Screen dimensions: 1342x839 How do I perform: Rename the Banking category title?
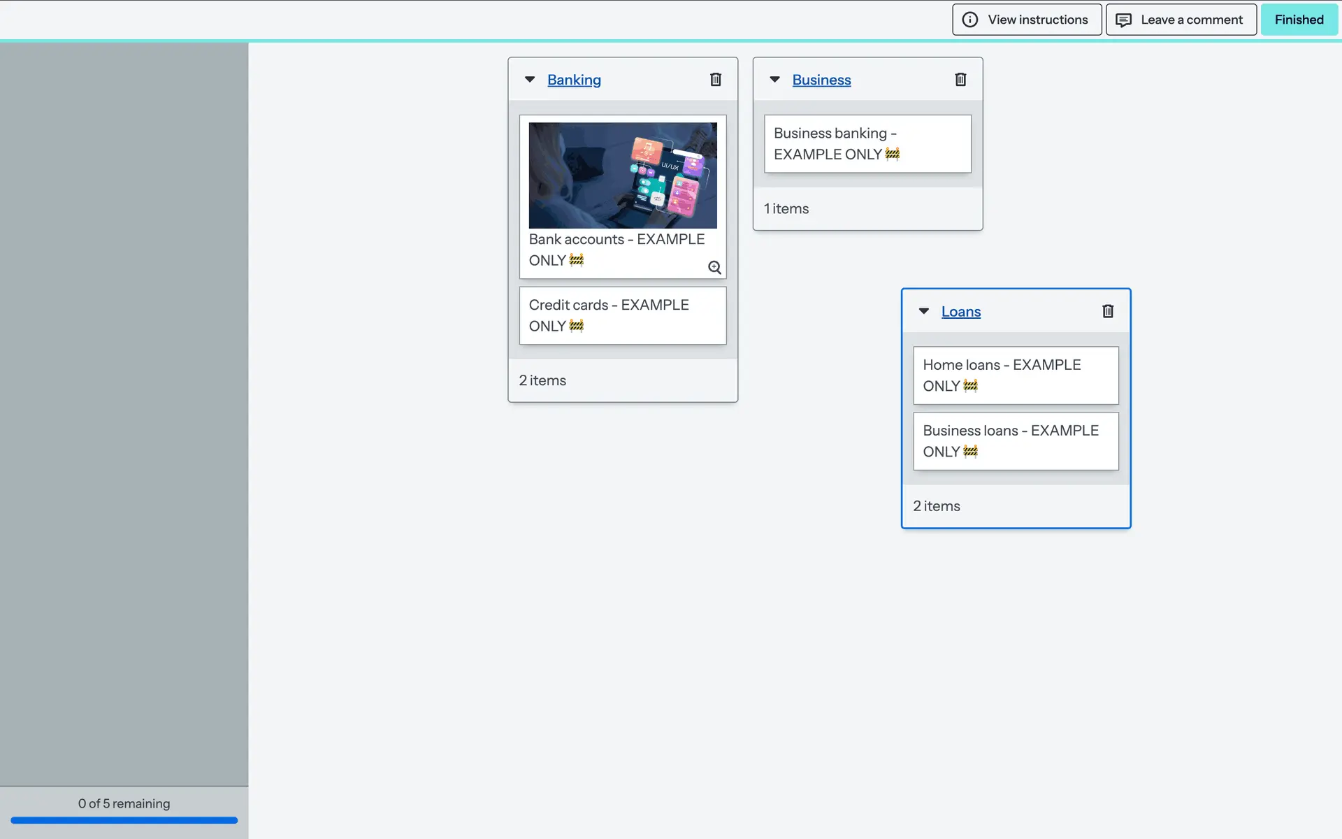pos(574,80)
